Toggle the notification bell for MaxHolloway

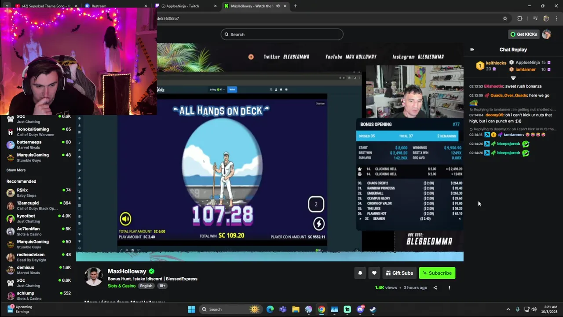360,273
